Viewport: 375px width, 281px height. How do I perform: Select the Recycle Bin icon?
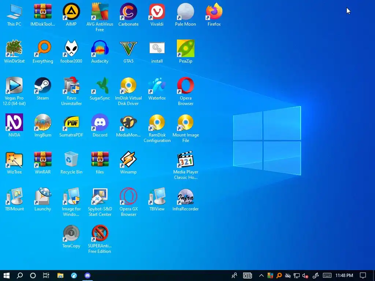71,163
